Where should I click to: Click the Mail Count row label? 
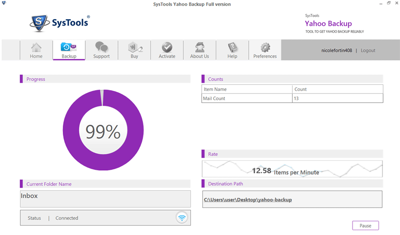(x=214, y=98)
